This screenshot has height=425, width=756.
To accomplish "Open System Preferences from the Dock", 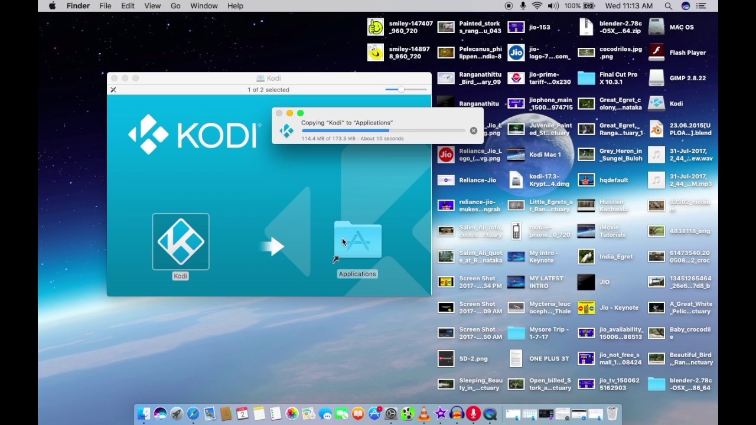I will 391,414.
